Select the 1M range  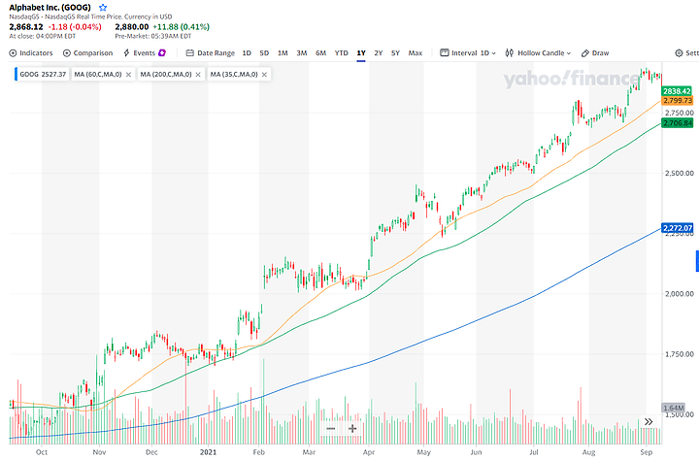[283, 53]
